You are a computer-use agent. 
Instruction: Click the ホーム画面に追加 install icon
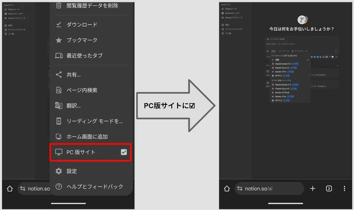[x=59, y=137]
